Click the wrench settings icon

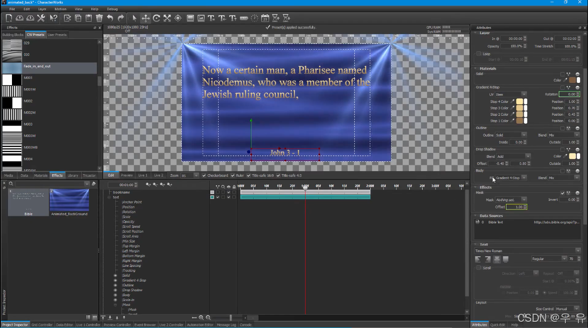tap(41, 18)
